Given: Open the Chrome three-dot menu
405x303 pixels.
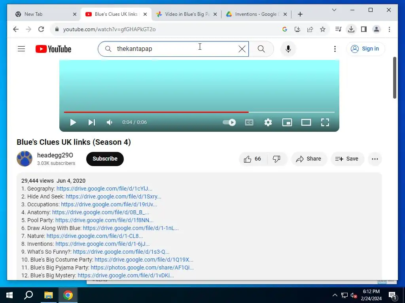Looking at the screenshot, I should tap(389, 29).
